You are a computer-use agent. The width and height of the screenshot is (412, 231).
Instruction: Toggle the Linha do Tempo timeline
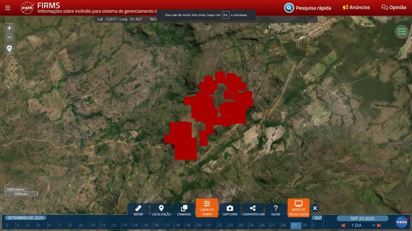[207, 208]
